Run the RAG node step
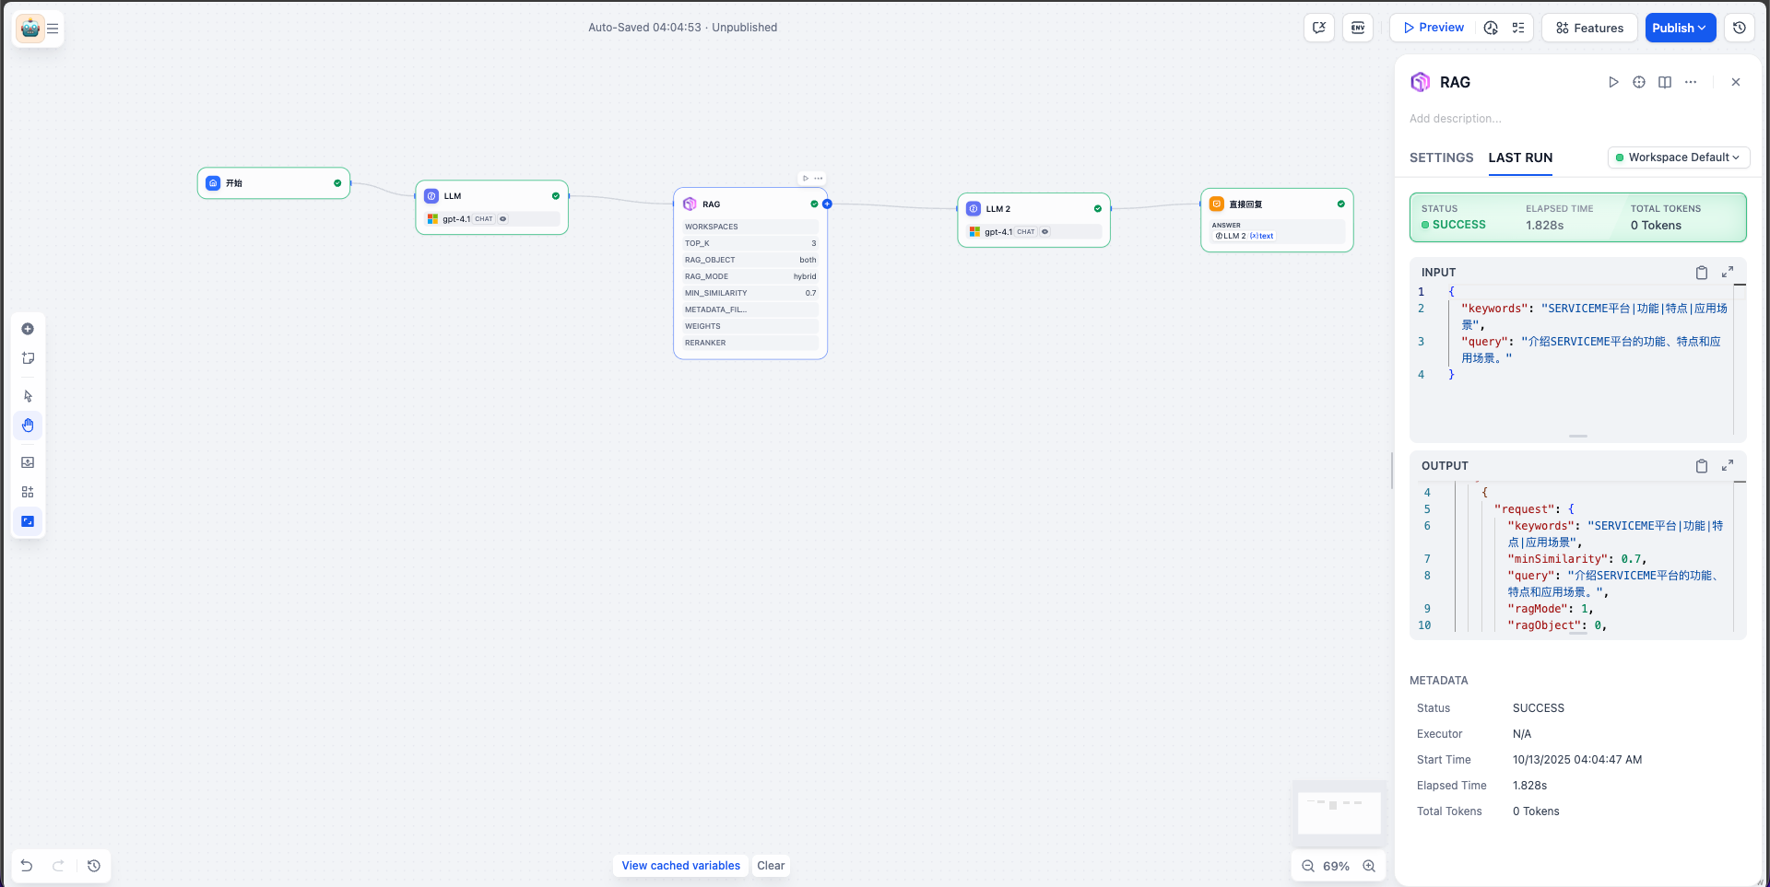This screenshot has width=1770, height=887. pyautogui.click(x=1613, y=82)
